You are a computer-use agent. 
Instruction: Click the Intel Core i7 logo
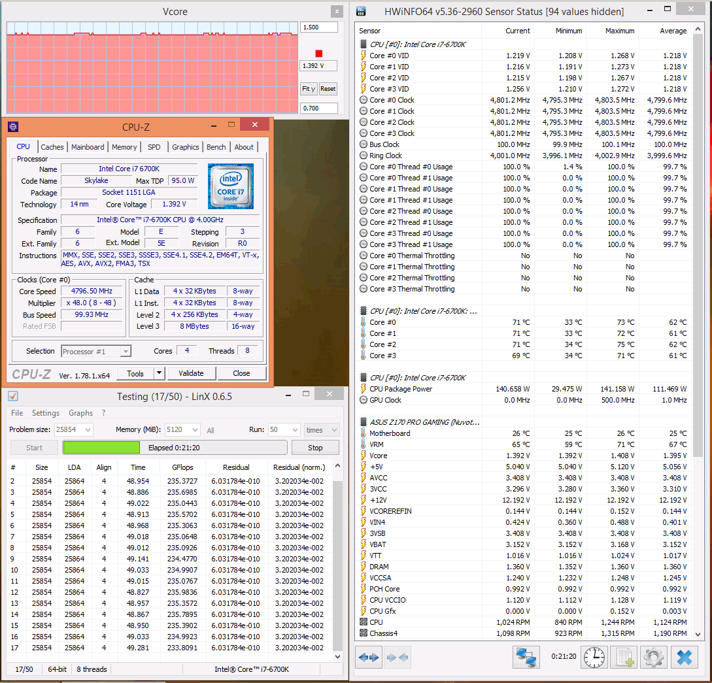pyautogui.click(x=231, y=186)
